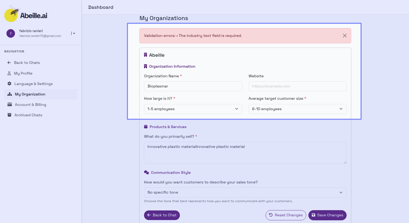This screenshot has width=409, height=223.
Task: Click the Organization Name text field
Action: [193, 86]
